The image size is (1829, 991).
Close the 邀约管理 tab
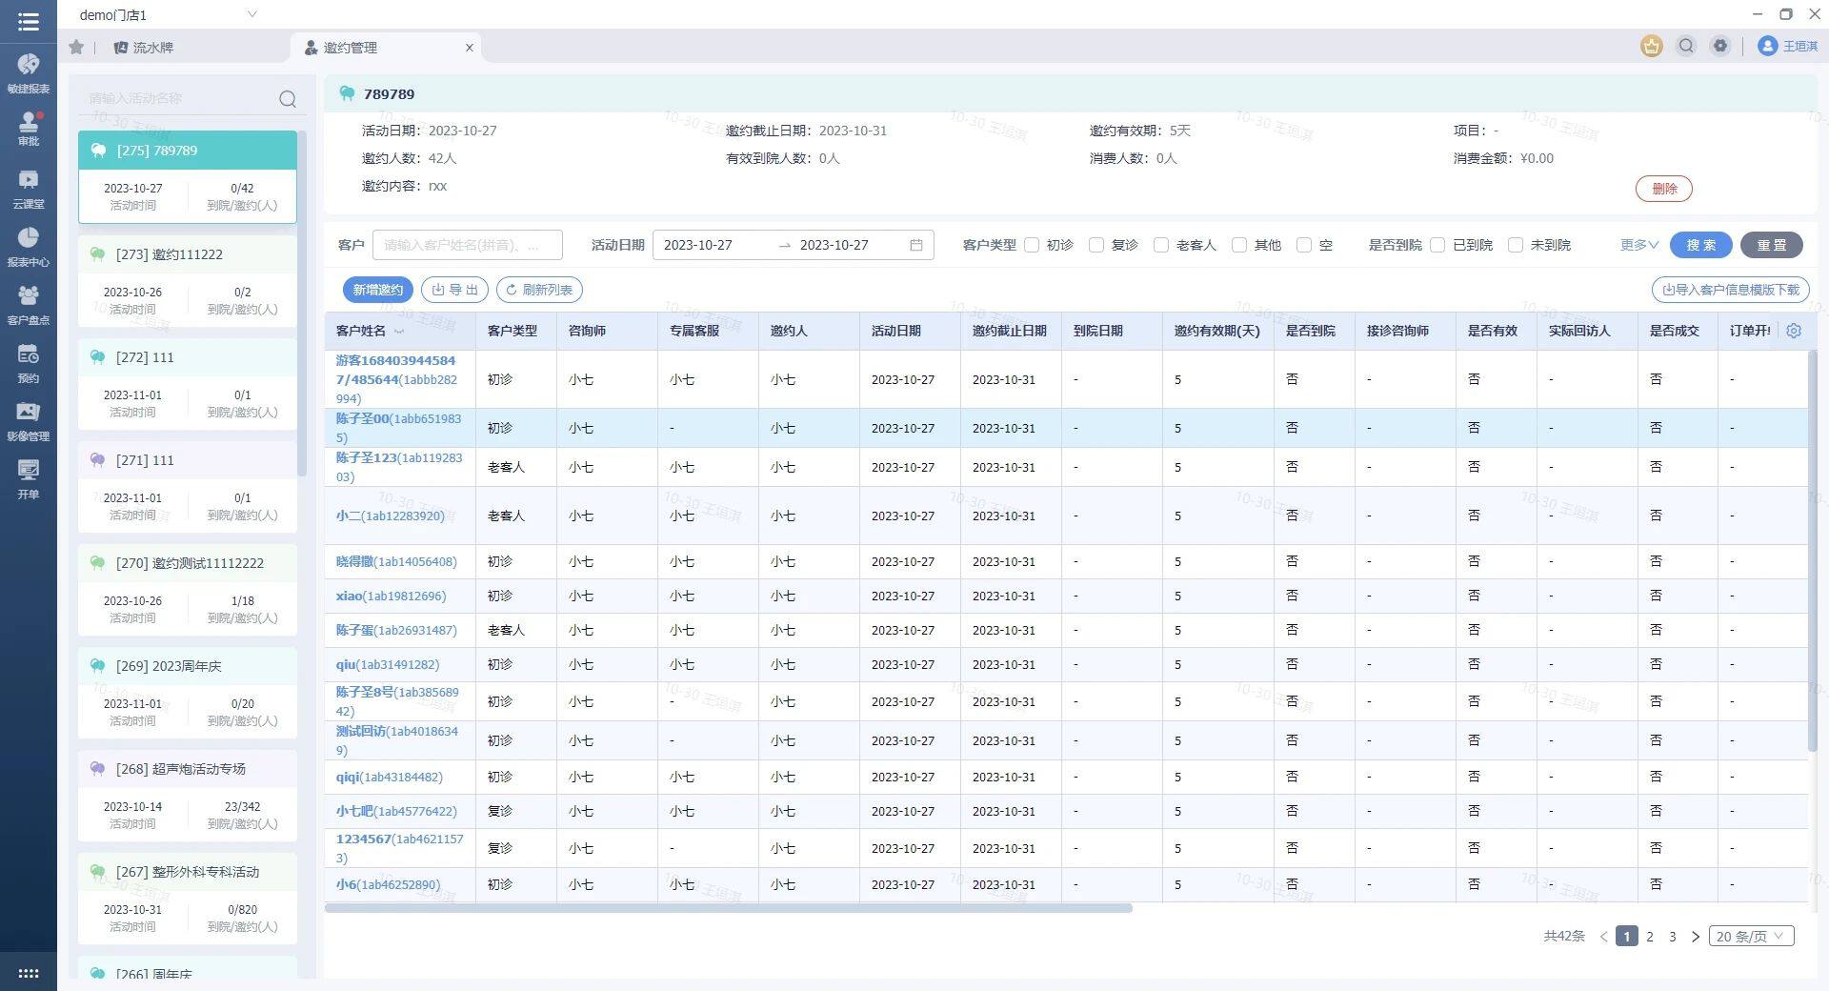tap(469, 48)
